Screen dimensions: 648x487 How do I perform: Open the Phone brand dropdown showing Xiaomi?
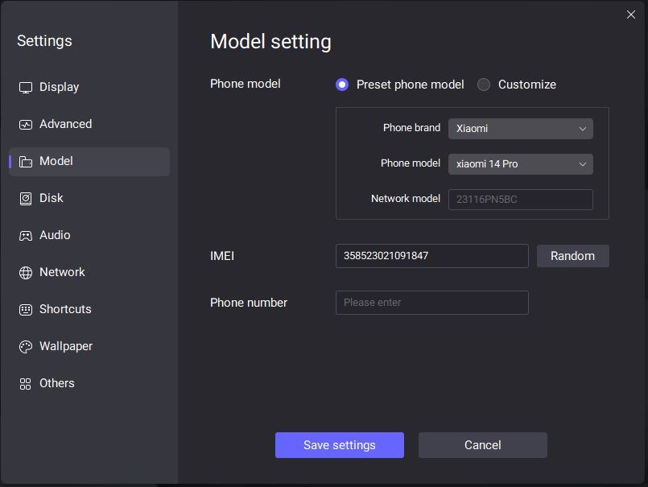click(x=520, y=129)
